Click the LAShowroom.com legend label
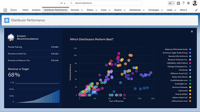Image resolution: width=200 pixels, height=112 pixels. [x=180, y=101]
